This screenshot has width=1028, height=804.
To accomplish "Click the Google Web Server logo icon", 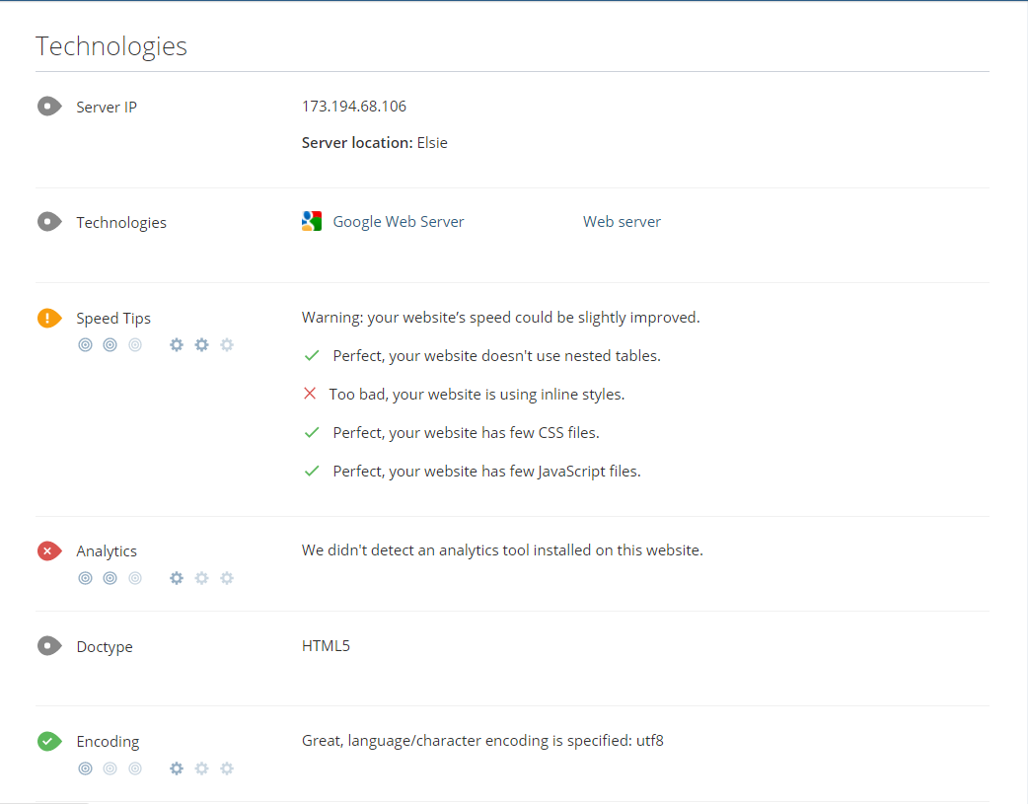I will click(312, 222).
